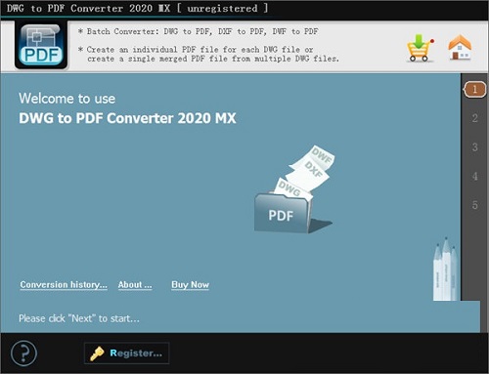Click the pencils illustration
Image resolution: width=489 pixels, height=374 pixels.
tap(446, 269)
